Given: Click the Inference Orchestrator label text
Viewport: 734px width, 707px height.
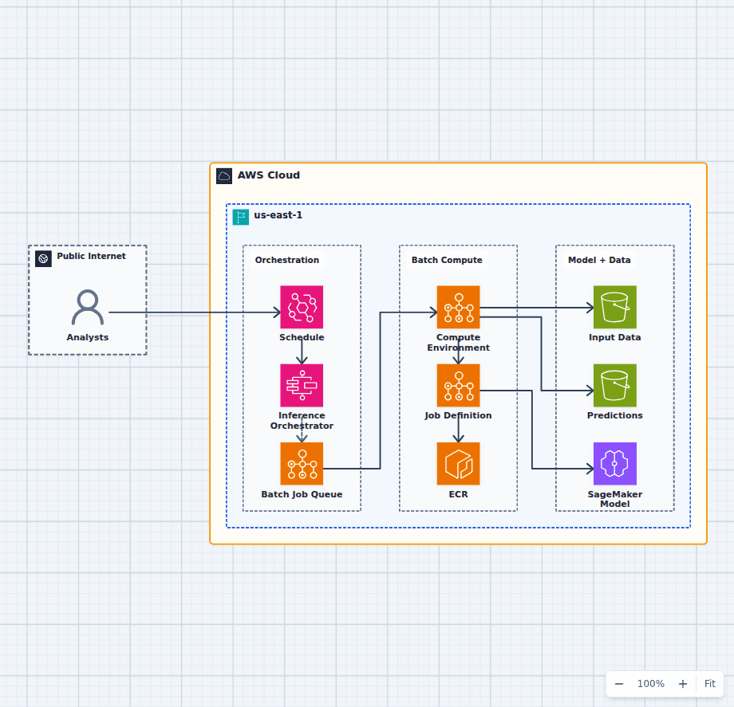Looking at the screenshot, I should (302, 420).
